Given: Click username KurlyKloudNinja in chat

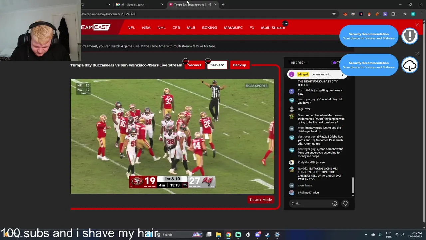Looking at the screenshot, I should pyautogui.click(x=308, y=162).
